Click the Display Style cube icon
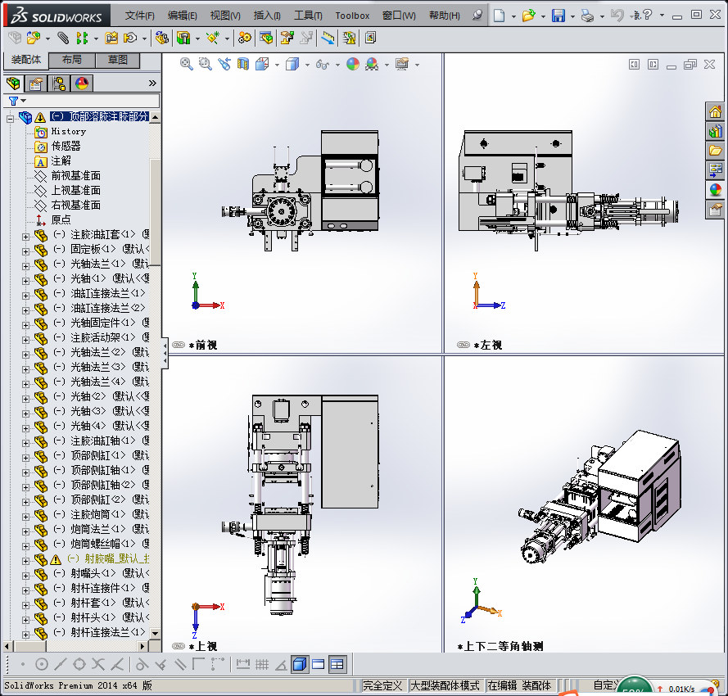The width and height of the screenshot is (728, 696). click(x=292, y=64)
